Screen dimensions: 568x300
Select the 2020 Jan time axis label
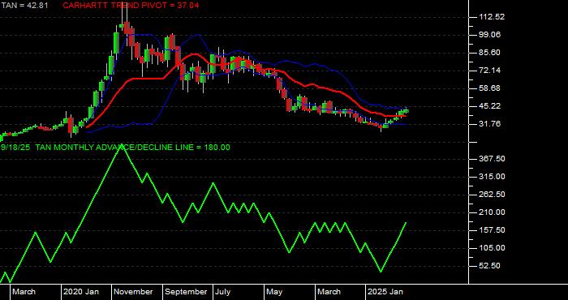pyautogui.click(x=81, y=292)
